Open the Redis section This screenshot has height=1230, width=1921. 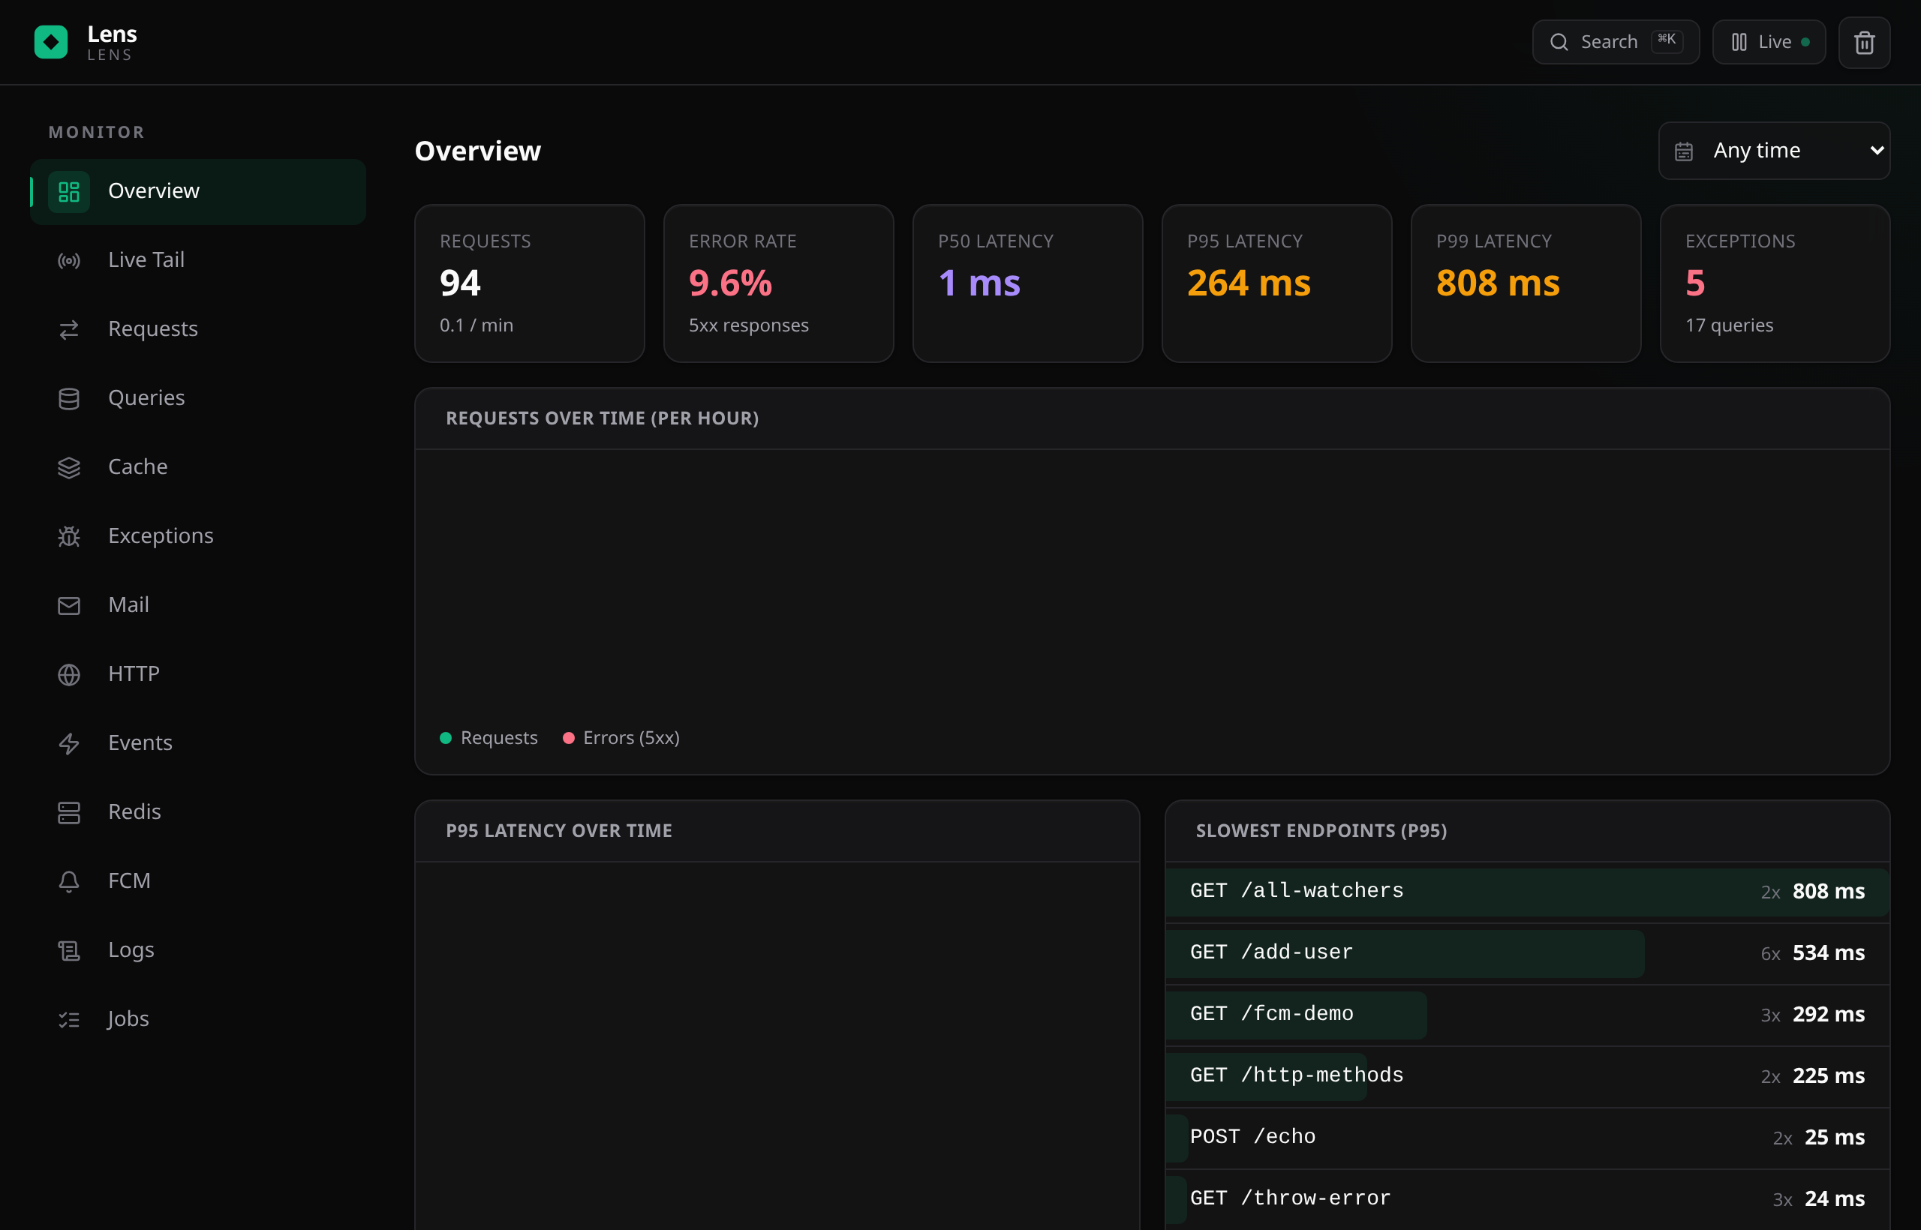pyautogui.click(x=198, y=812)
